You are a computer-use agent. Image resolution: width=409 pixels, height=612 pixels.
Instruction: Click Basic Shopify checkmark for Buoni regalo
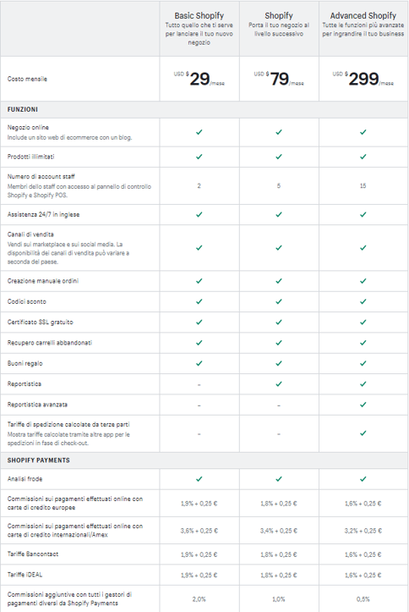coord(199,363)
